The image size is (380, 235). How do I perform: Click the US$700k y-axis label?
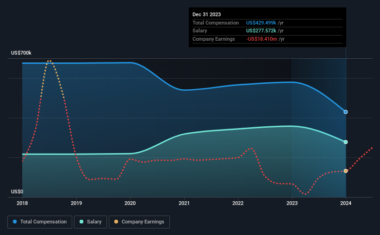tap(21, 53)
